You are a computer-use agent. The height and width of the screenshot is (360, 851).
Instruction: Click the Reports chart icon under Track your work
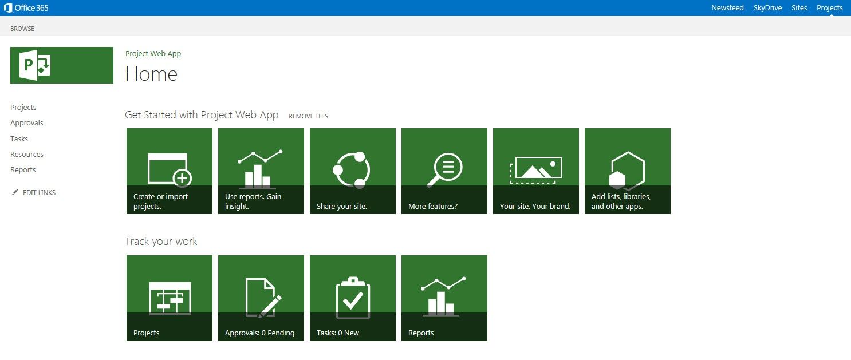click(443, 296)
